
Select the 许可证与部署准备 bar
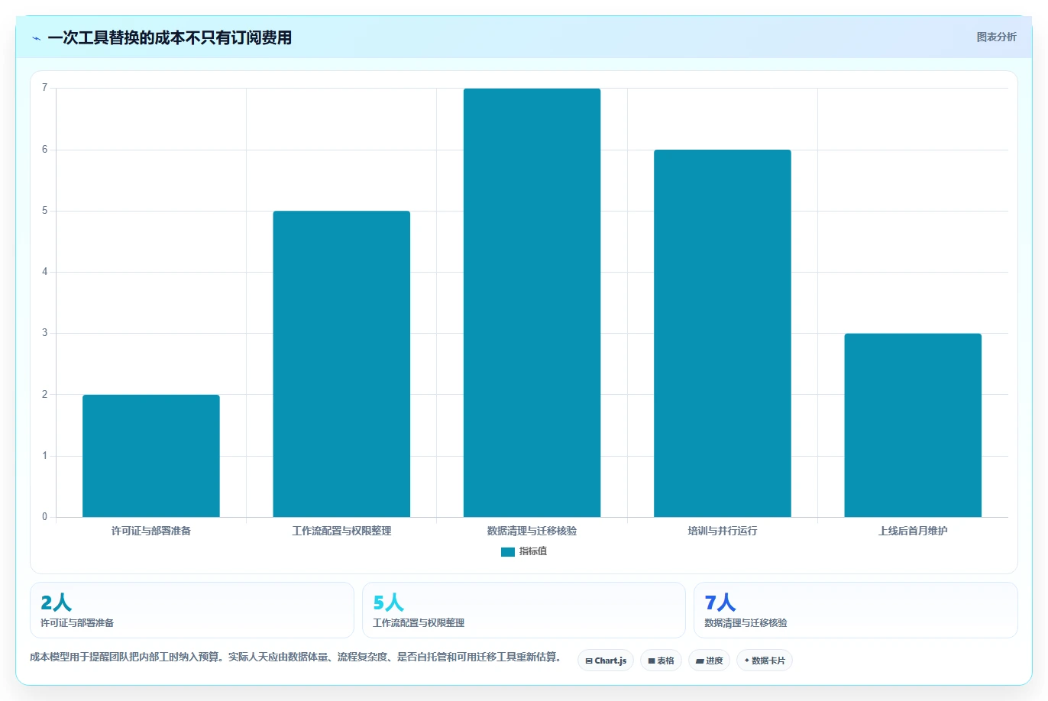(151, 456)
